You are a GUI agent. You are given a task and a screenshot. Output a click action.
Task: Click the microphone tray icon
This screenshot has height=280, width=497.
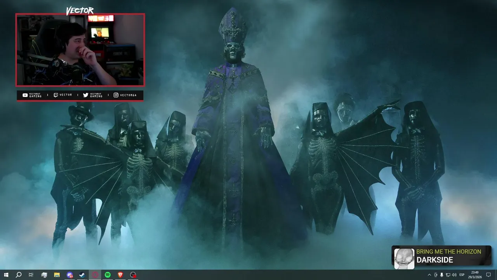(x=441, y=275)
